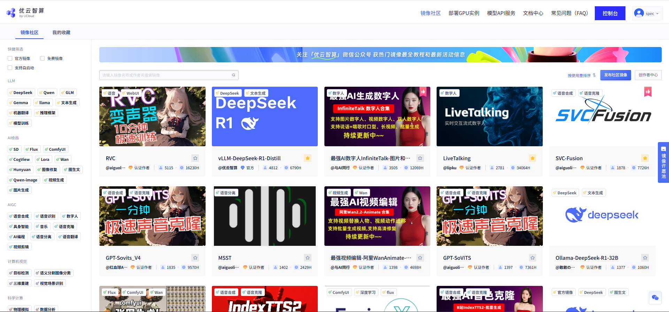The height and width of the screenshot is (312, 669).
Task: Open the spec user dropdown
Action: (x=647, y=14)
